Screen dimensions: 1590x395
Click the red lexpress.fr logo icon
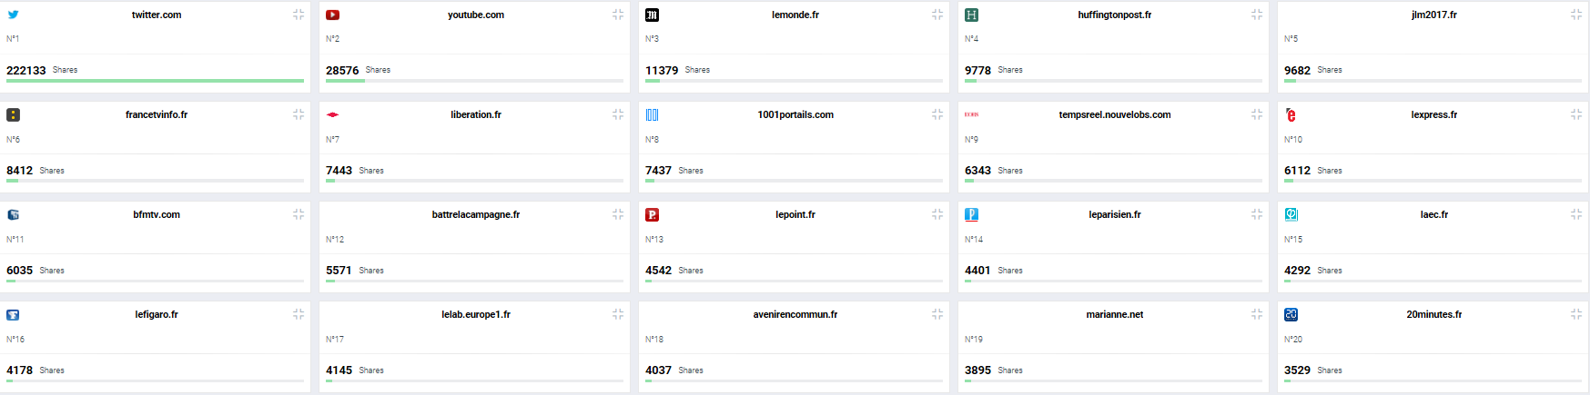coord(1291,115)
